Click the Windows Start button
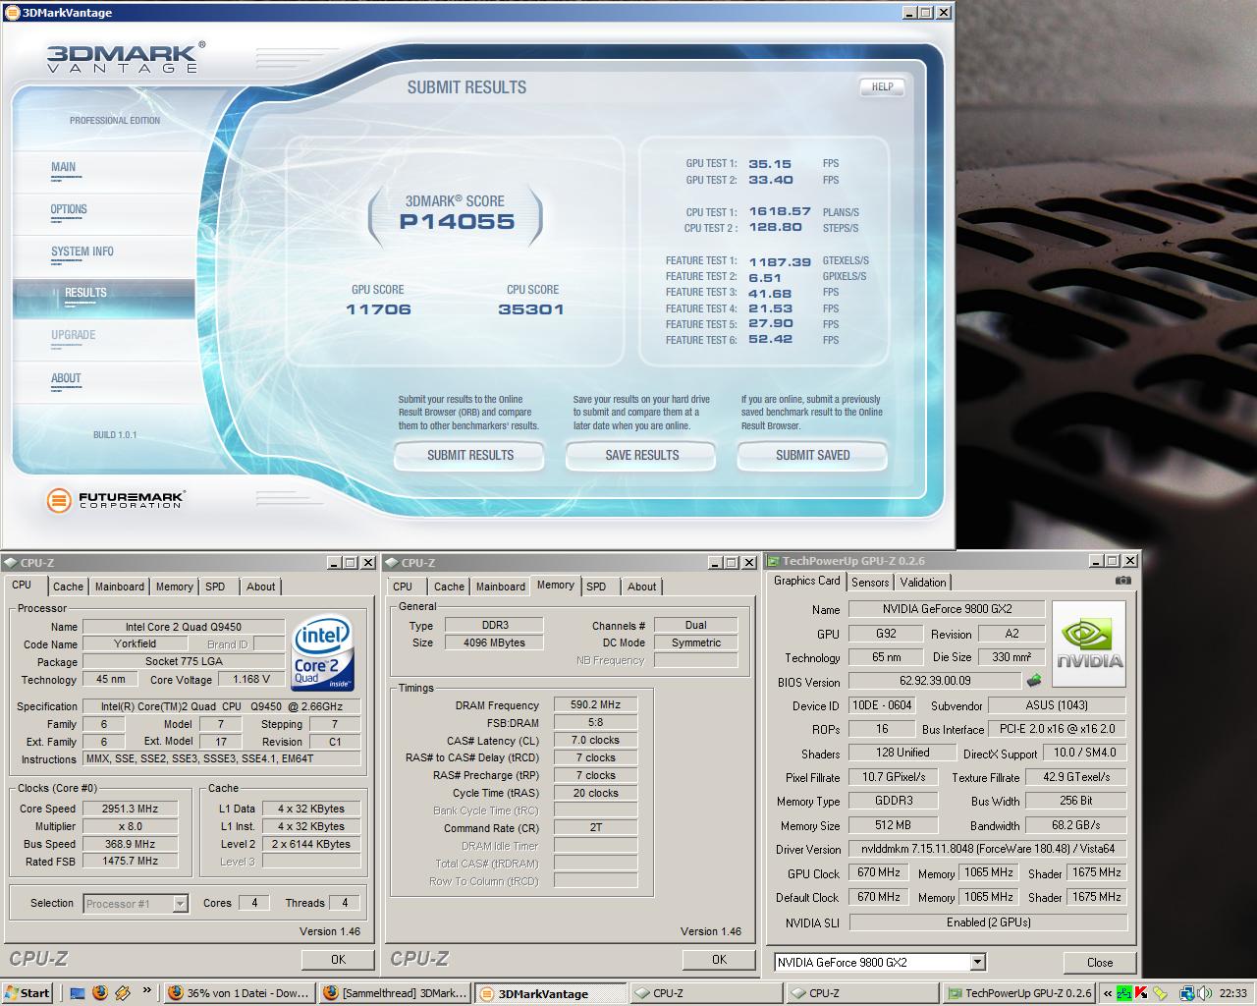 [x=27, y=993]
